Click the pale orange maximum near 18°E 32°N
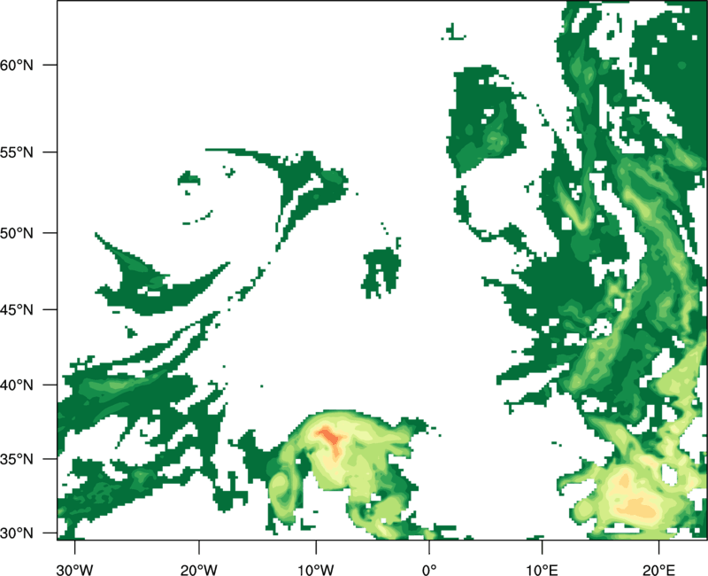Screen dimensions: 708x576 (x=637, y=507)
